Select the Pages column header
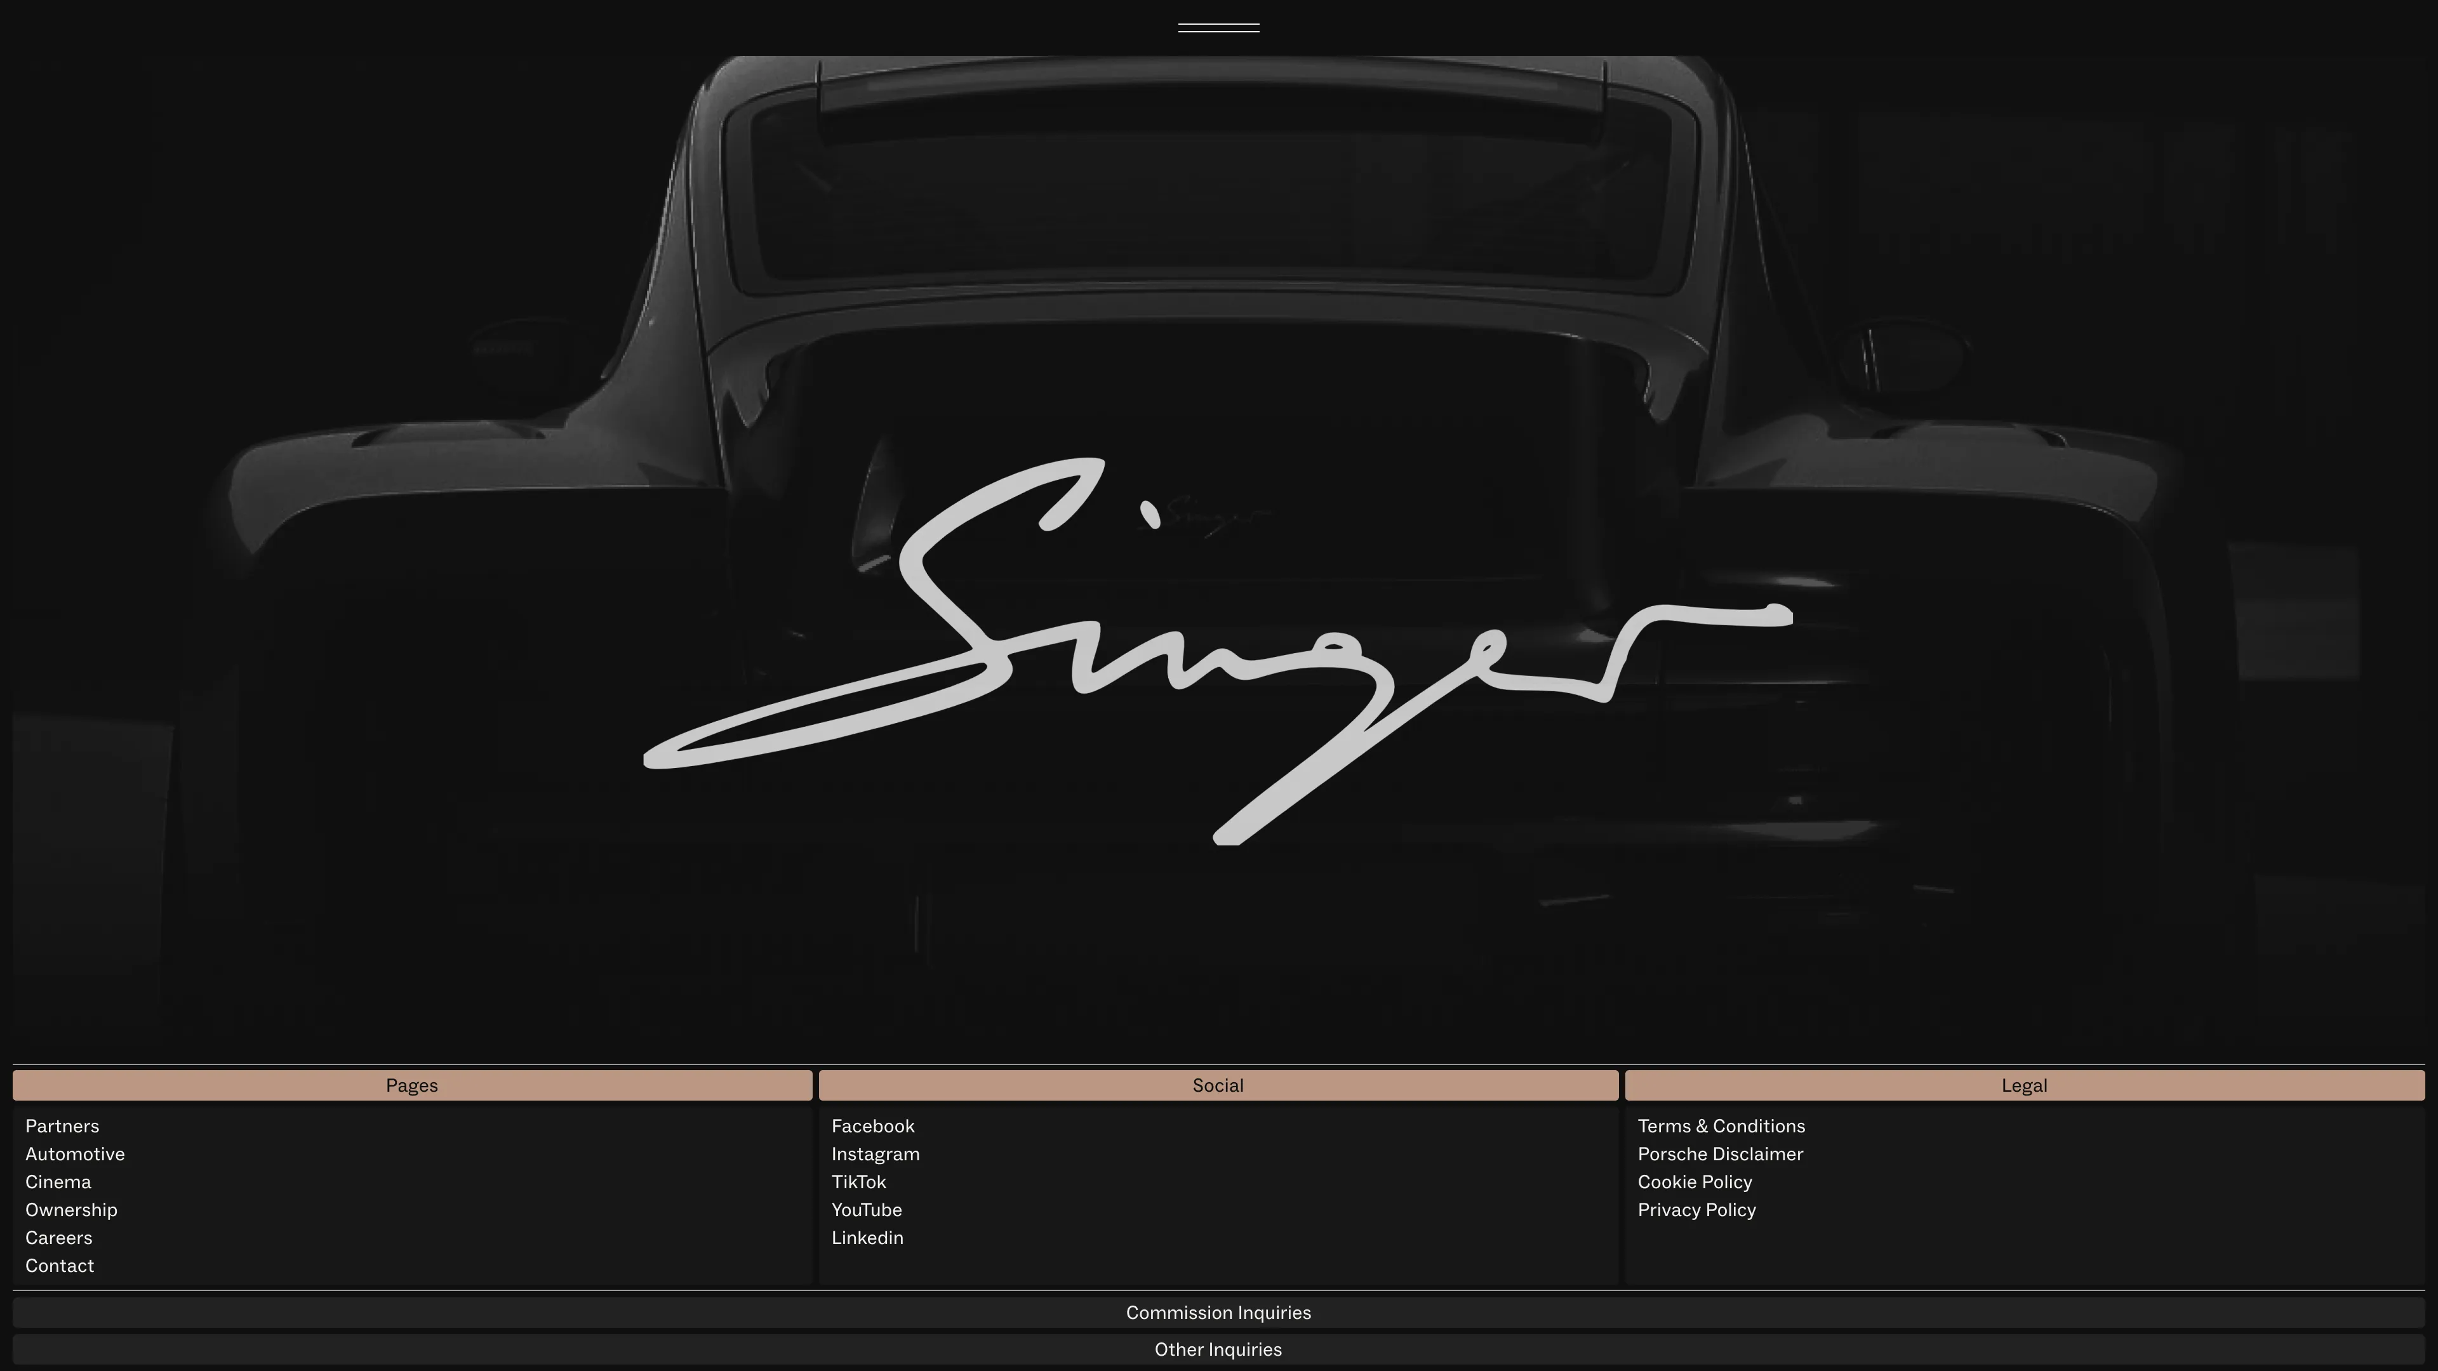 point(411,1085)
